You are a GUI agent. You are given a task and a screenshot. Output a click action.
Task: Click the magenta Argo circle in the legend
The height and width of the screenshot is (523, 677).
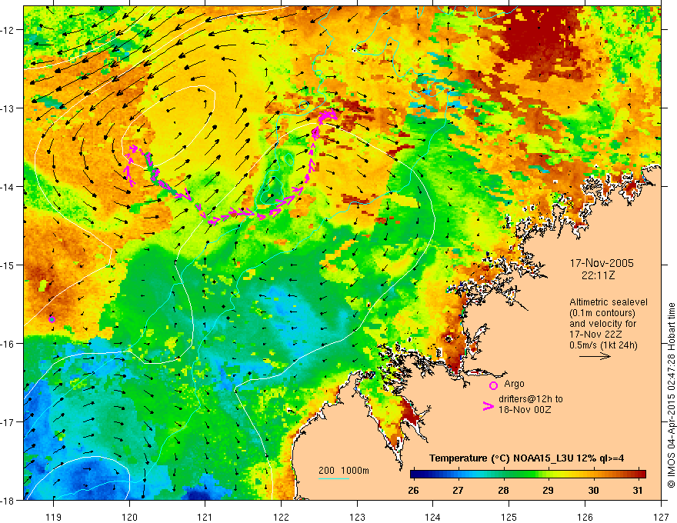(493, 385)
